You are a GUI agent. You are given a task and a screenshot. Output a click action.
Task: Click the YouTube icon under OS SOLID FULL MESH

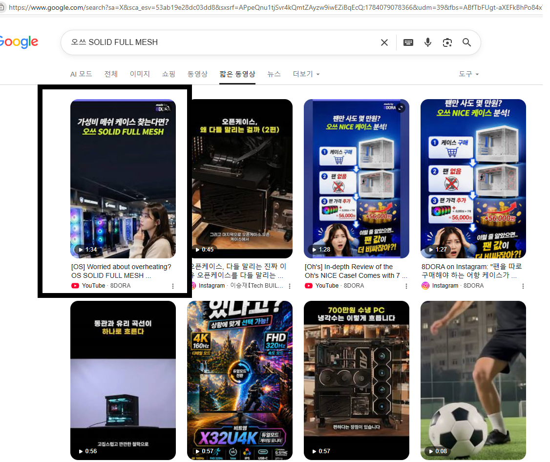[75, 286]
